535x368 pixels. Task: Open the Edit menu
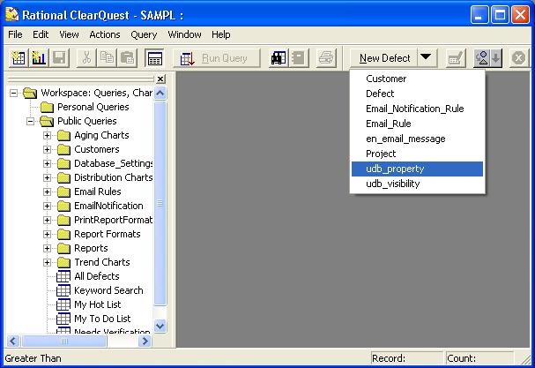pyautogui.click(x=41, y=34)
